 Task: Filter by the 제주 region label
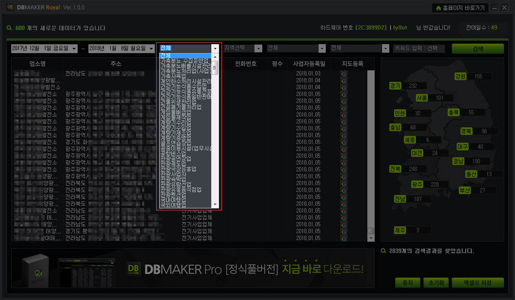400,231
